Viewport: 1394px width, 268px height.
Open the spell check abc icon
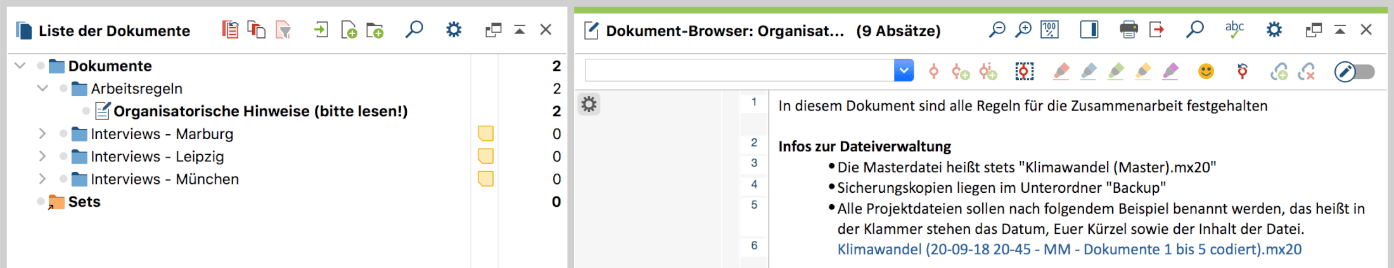[x=1234, y=30]
